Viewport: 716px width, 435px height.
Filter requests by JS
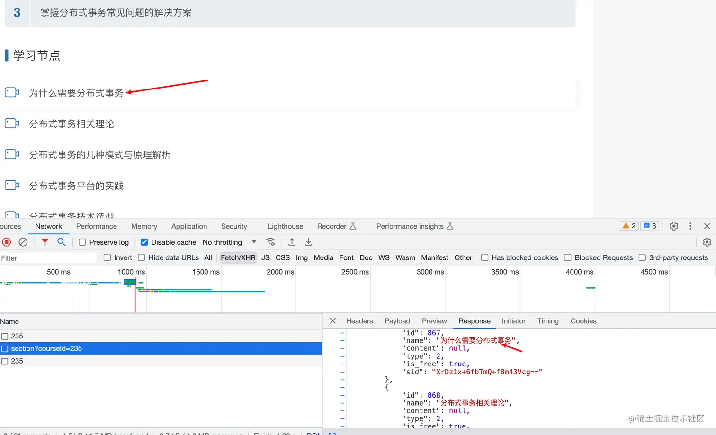[266, 257]
